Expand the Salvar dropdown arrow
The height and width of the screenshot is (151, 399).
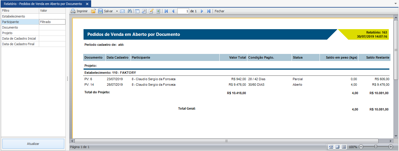click(117, 11)
